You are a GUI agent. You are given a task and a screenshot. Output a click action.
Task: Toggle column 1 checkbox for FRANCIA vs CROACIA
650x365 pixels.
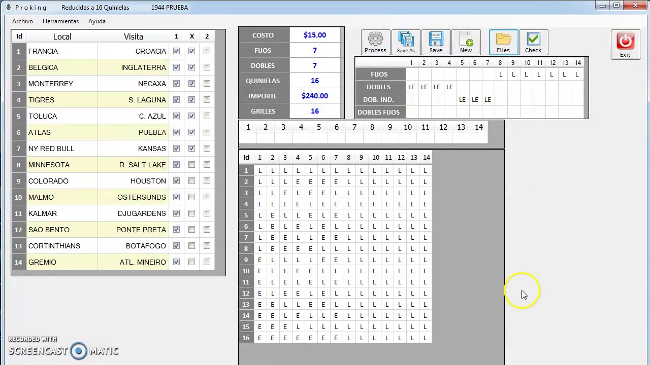point(176,51)
